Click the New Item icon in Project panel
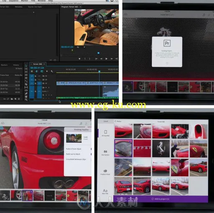Image resolution: width=214 pixels, height=213 pixels. [x=15, y=99]
